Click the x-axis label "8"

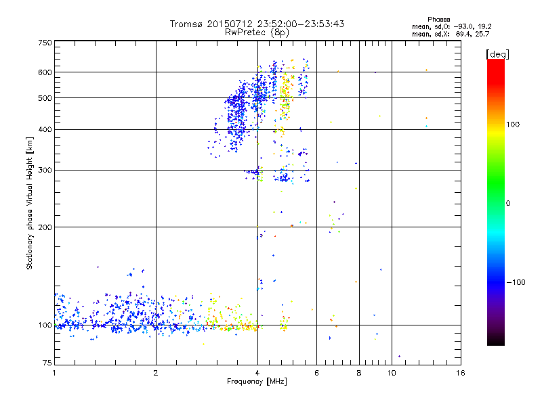(359, 373)
